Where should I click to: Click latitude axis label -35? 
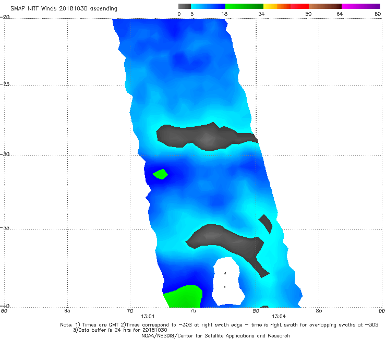[5, 228]
